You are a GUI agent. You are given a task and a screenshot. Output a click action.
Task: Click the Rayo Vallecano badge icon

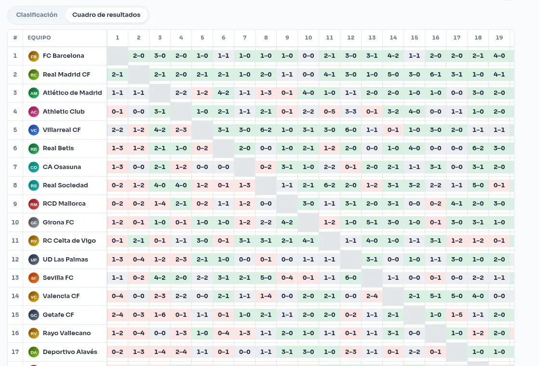click(34, 333)
